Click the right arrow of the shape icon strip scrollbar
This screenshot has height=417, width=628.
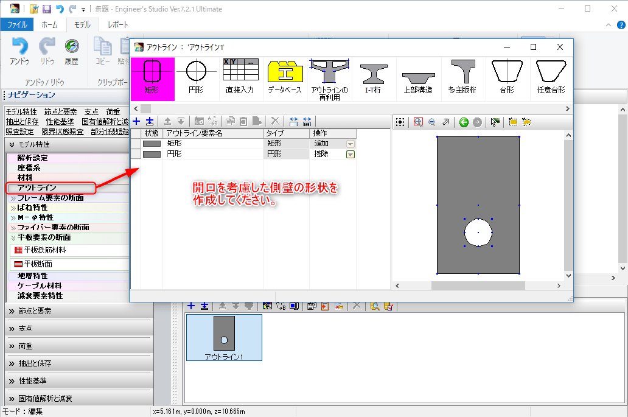coord(568,108)
